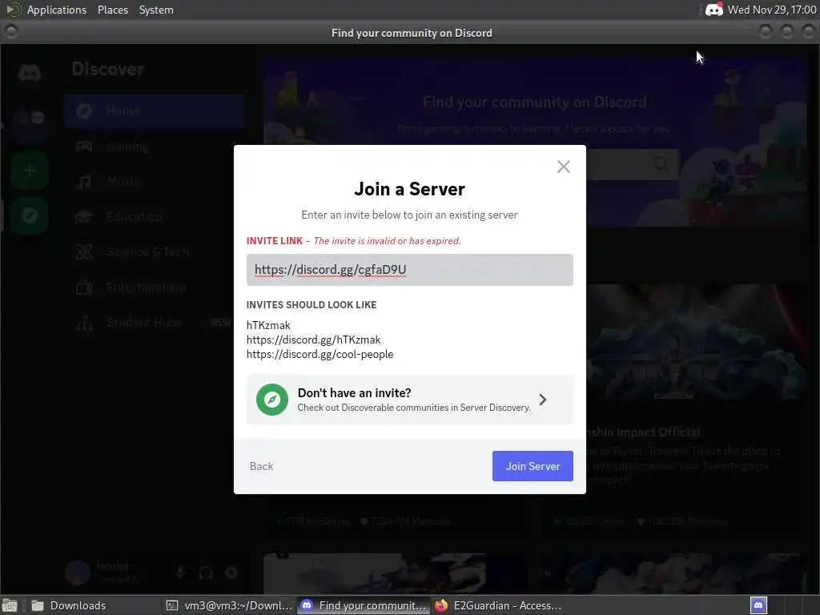Toggle the microphone mute icon

coord(180,573)
